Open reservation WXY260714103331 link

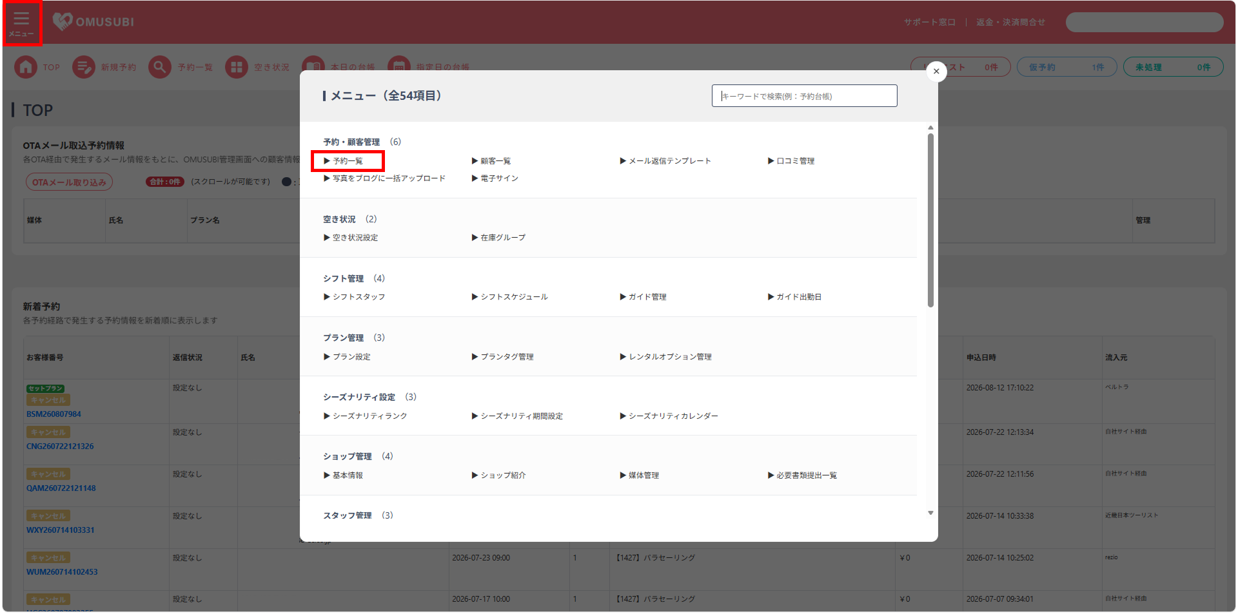pyautogui.click(x=60, y=530)
